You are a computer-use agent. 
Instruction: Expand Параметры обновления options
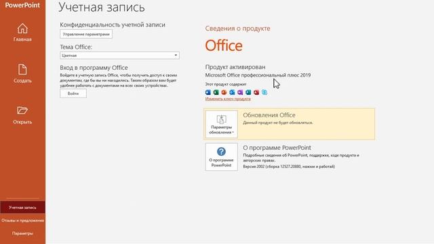(222, 124)
